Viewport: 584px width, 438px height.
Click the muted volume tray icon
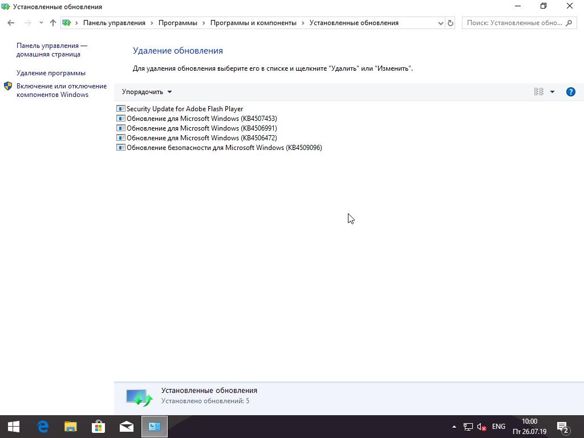point(482,427)
